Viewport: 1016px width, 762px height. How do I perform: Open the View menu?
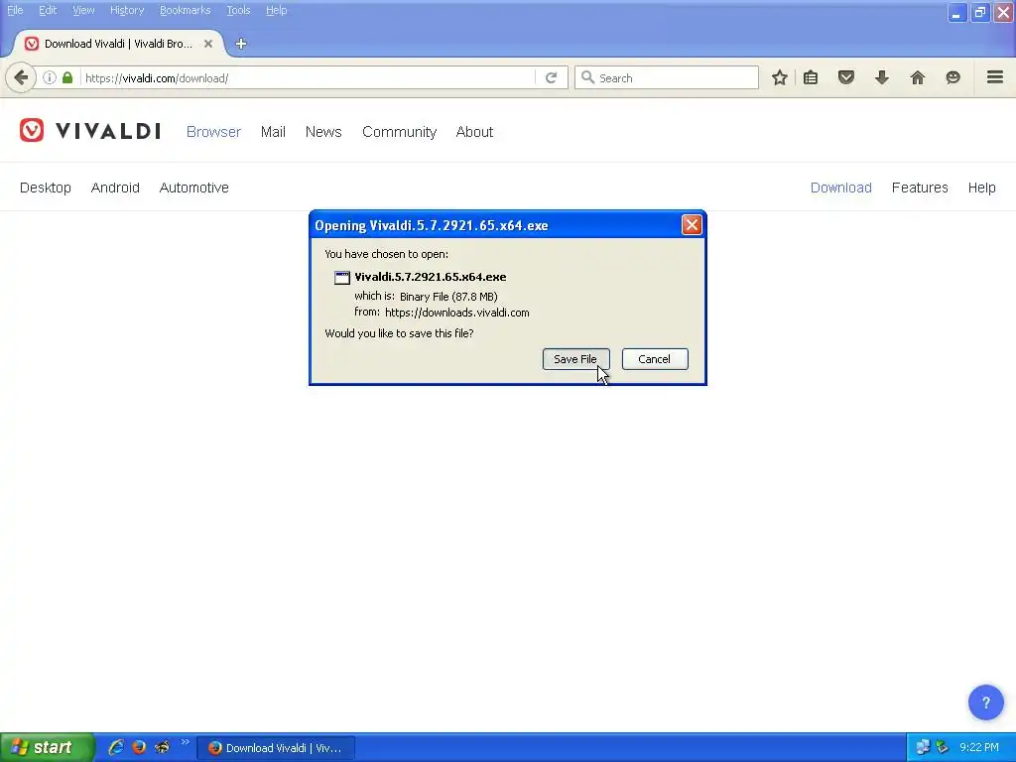click(x=83, y=10)
